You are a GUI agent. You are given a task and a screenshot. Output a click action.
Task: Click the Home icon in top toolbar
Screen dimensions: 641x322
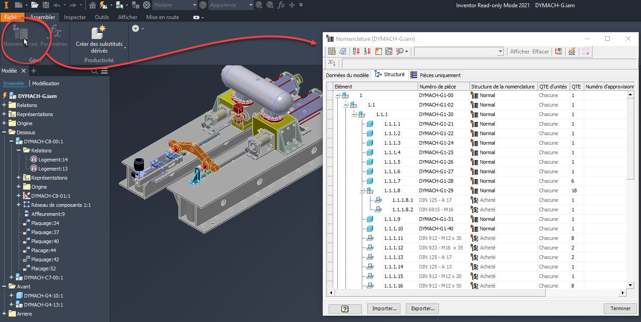click(x=93, y=5)
